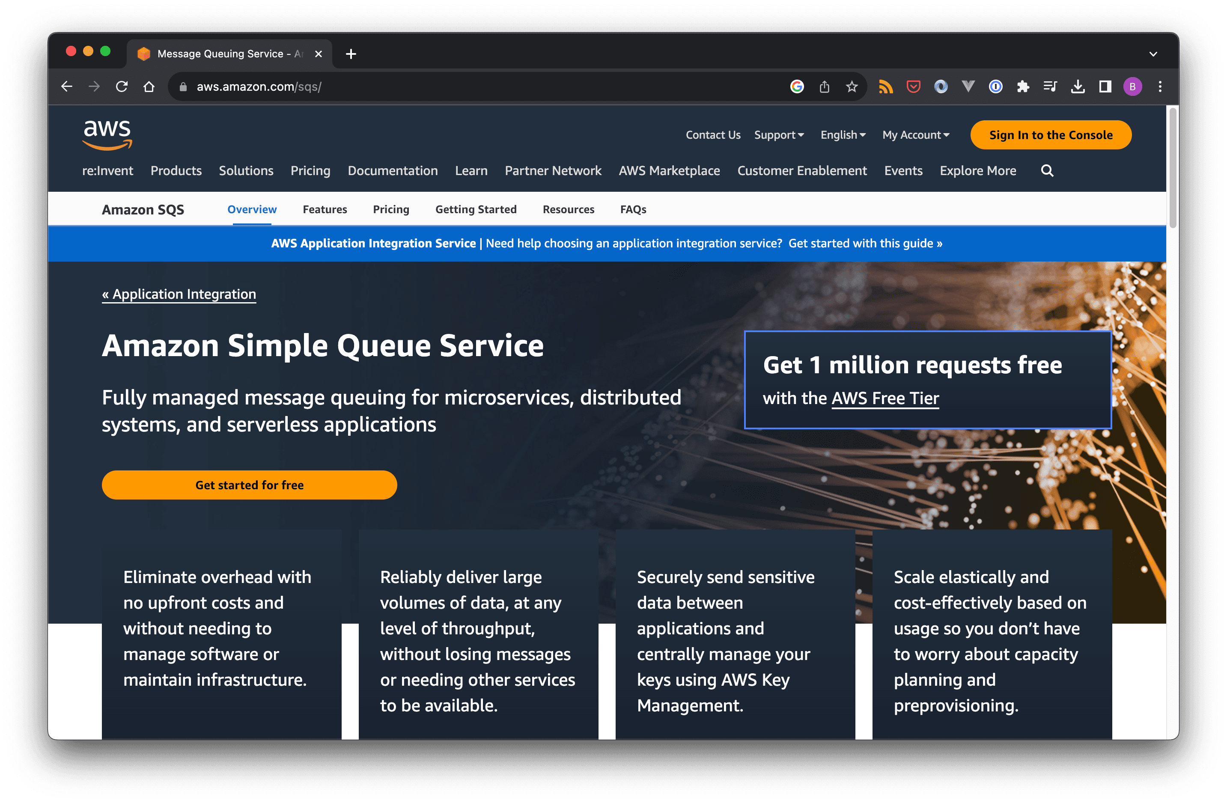Open the media control playlist icon
Screen dimensions: 1227x803
(x=1050, y=86)
